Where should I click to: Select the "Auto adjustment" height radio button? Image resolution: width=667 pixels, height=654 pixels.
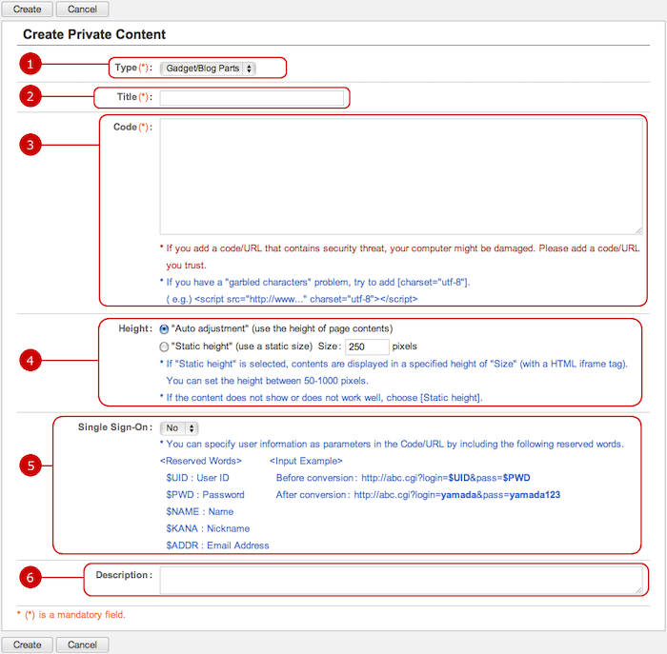164,329
